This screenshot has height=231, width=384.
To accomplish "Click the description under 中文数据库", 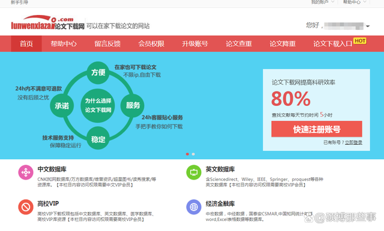I will tap(97, 182).
